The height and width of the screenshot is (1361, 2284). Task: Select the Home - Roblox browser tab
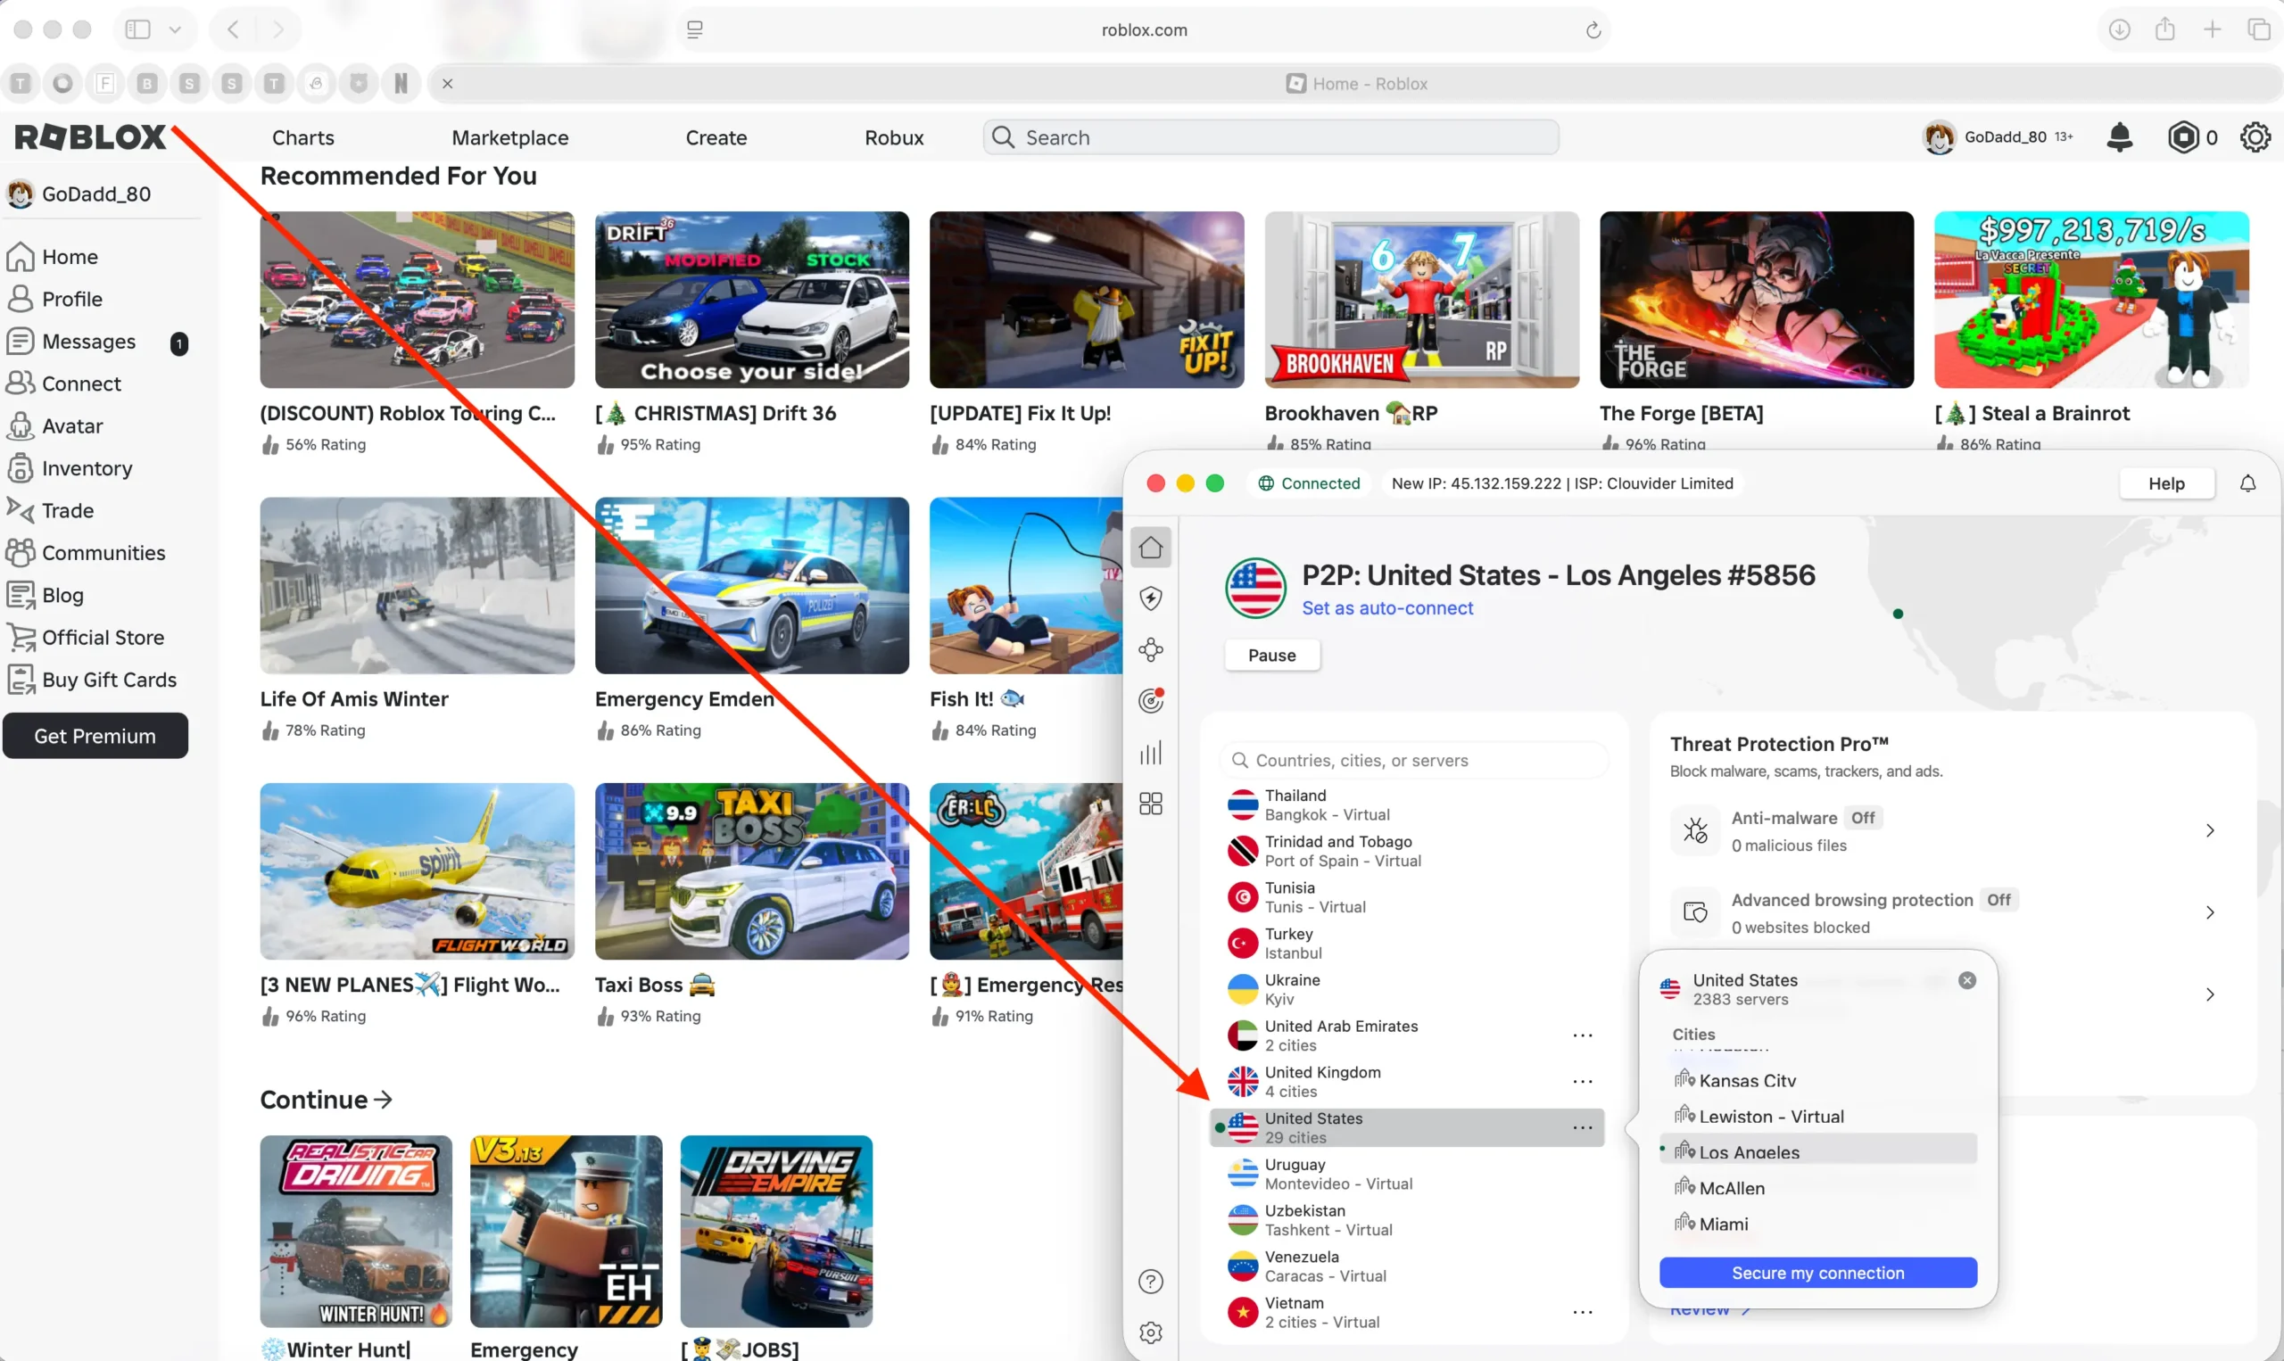[1358, 83]
